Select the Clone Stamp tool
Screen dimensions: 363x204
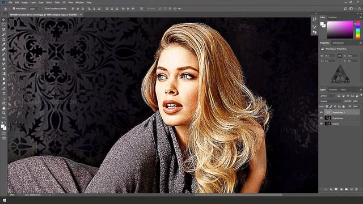[x=4, y=59]
